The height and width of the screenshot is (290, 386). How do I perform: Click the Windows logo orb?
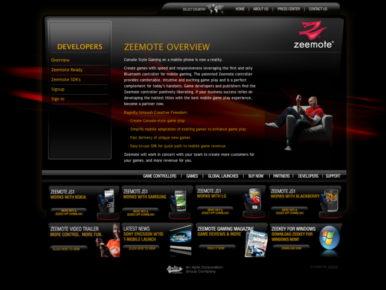pyautogui.click(x=329, y=237)
